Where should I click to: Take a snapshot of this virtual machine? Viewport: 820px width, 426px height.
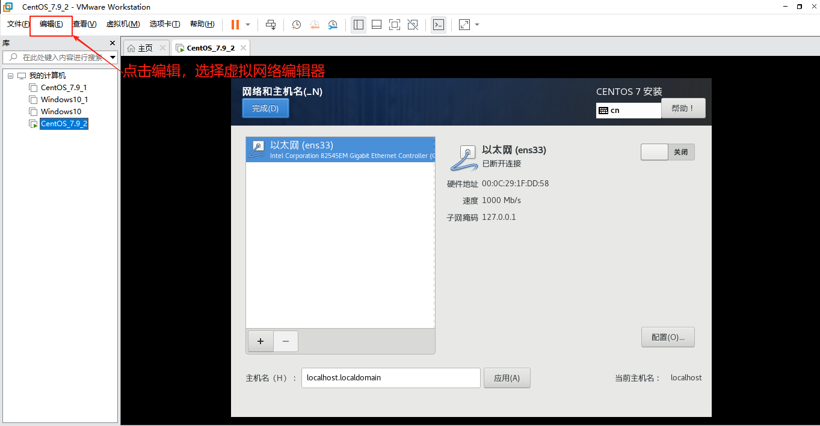pyautogui.click(x=295, y=25)
